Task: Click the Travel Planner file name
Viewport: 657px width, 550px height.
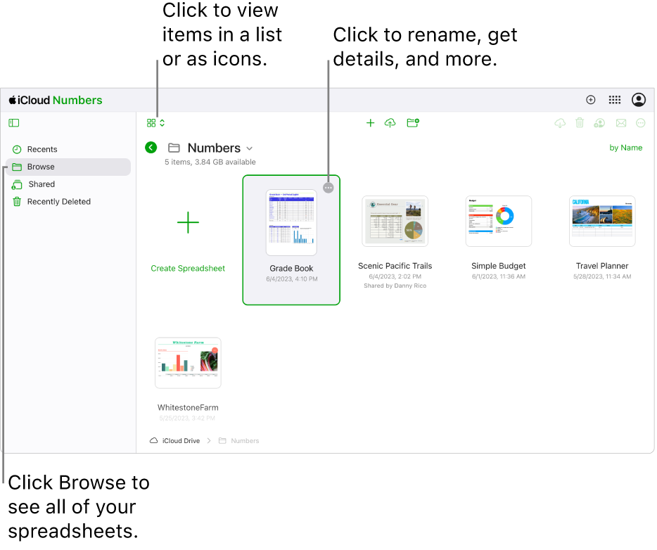Action: click(x=601, y=266)
